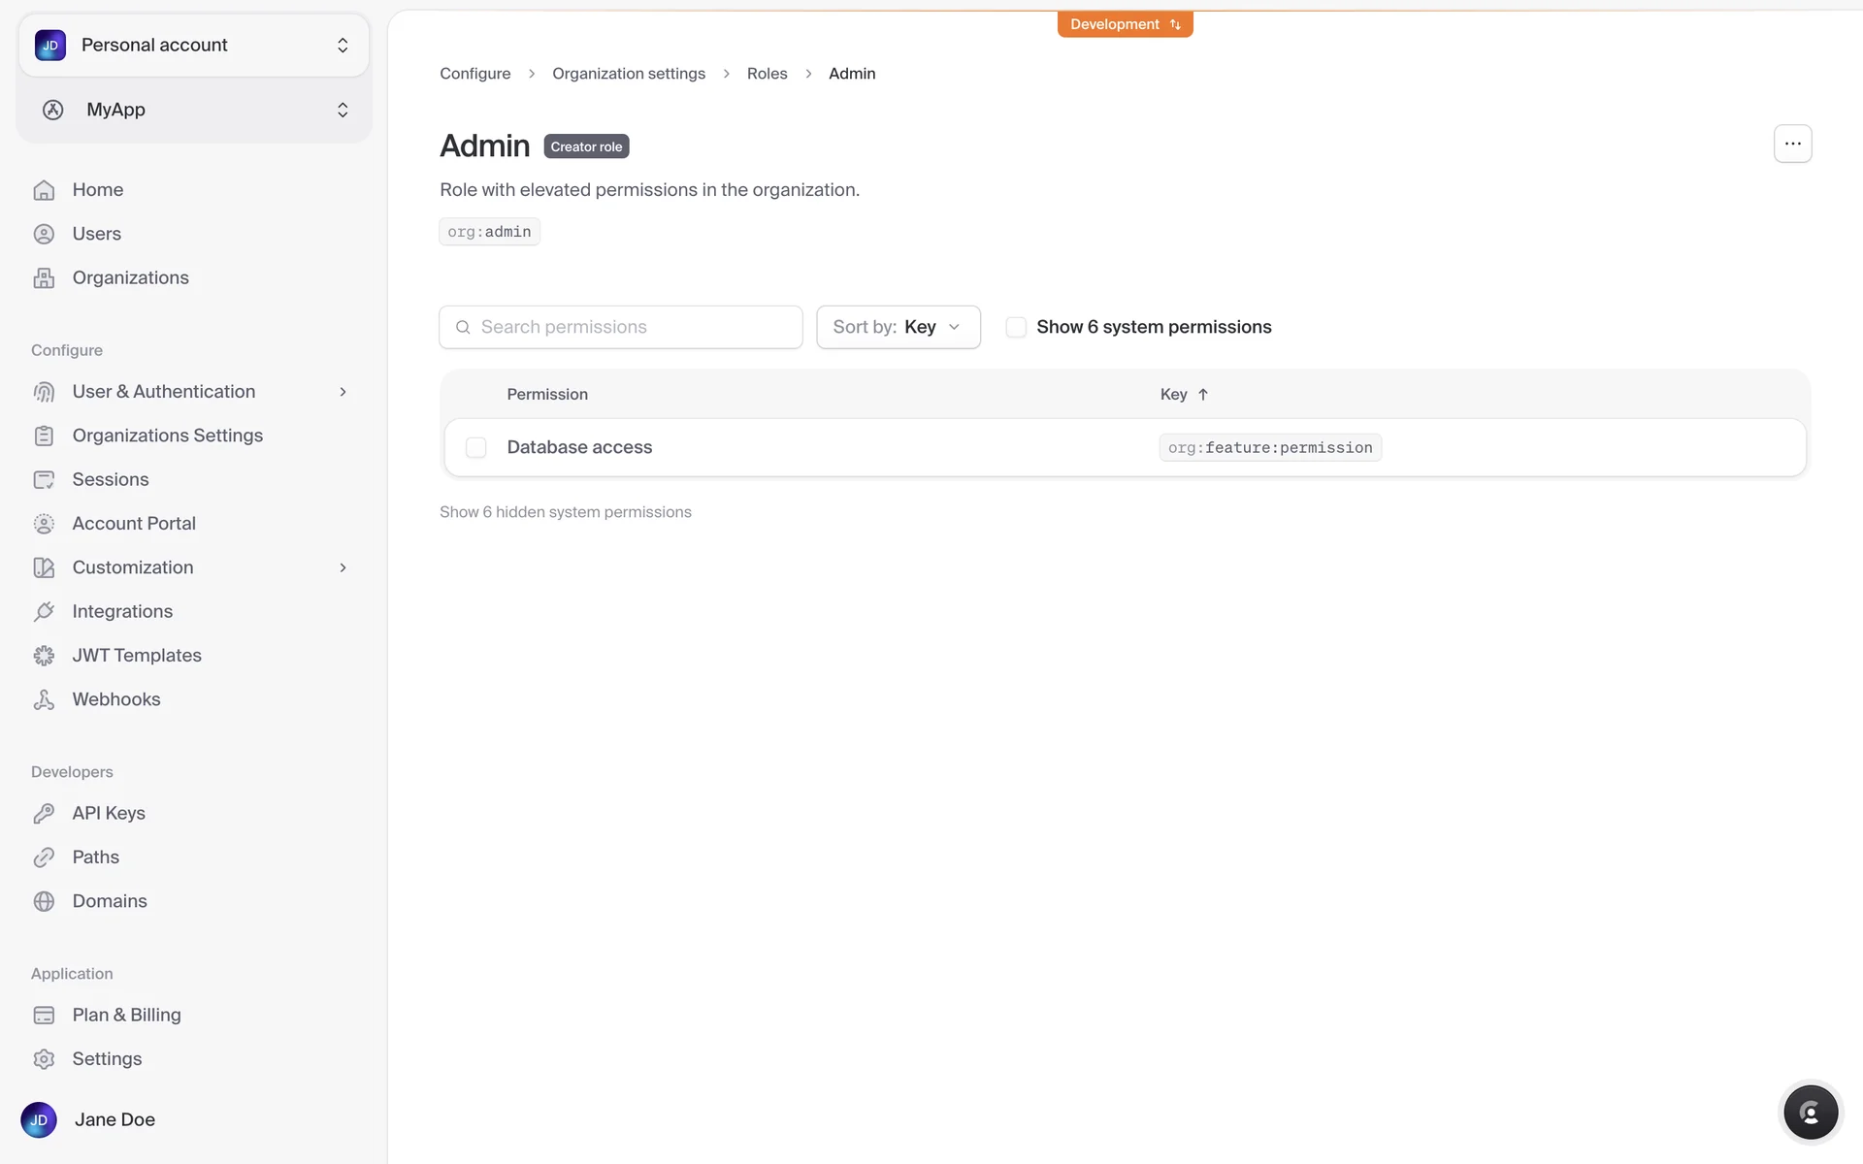Click the Sessions icon in sidebar
Image resolution: width=1863 pixels, height=1164 pixels.
pyautogui.click(x=44, y=479)
